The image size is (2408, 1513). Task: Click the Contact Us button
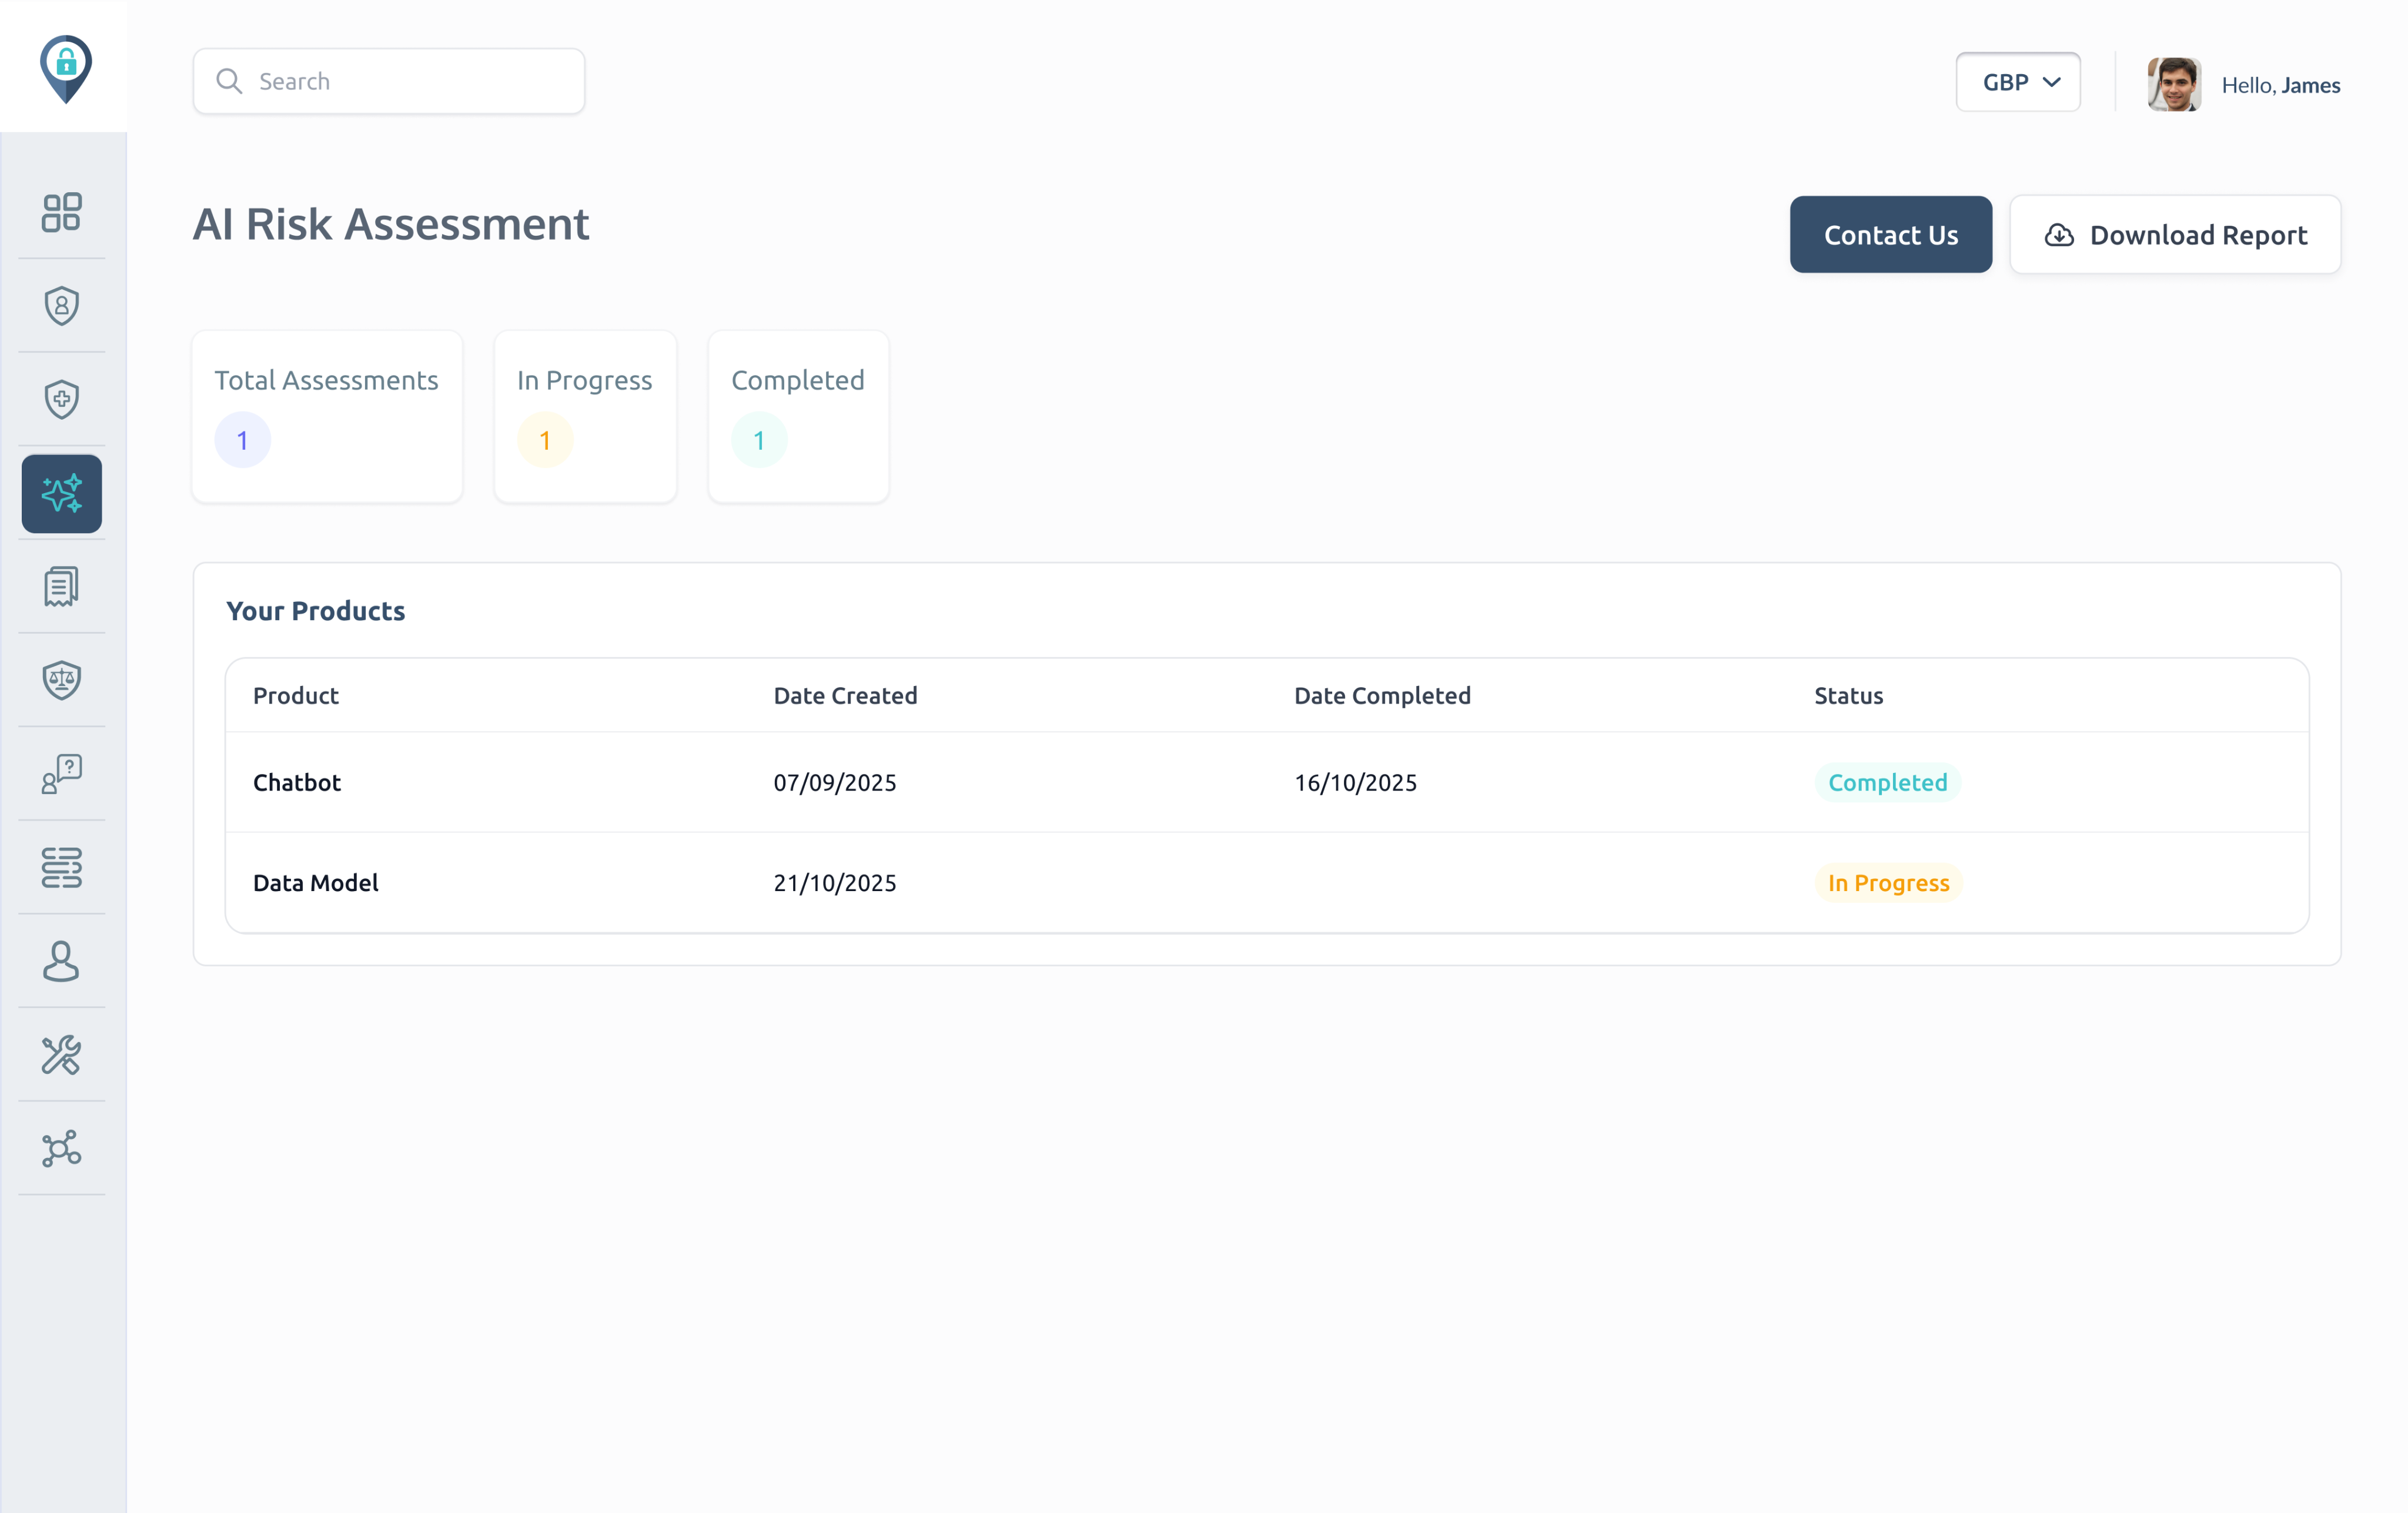(1890, 235)
